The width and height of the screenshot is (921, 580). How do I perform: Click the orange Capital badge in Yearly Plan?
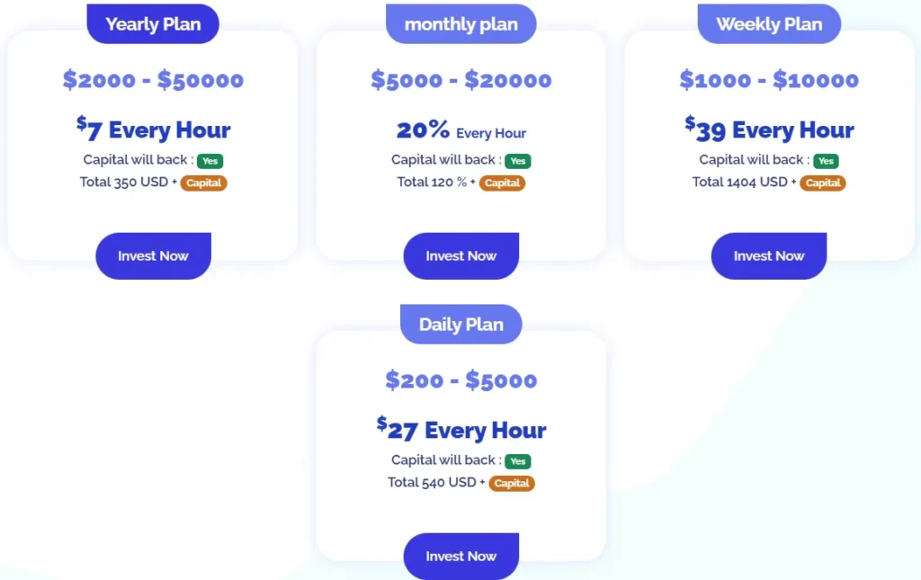(x=204, y=183)
